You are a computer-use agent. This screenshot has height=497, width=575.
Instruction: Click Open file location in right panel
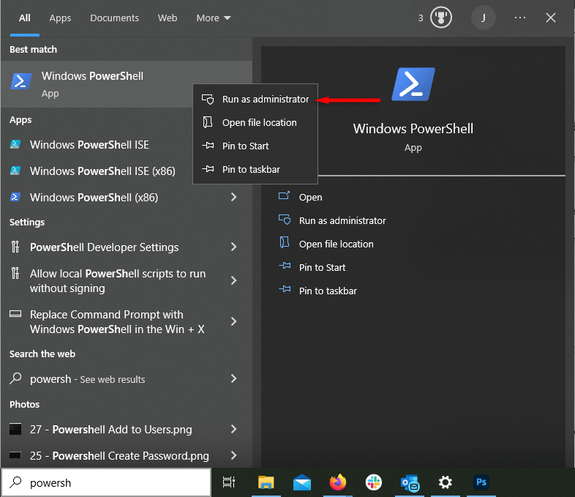[x=336, y=244]
